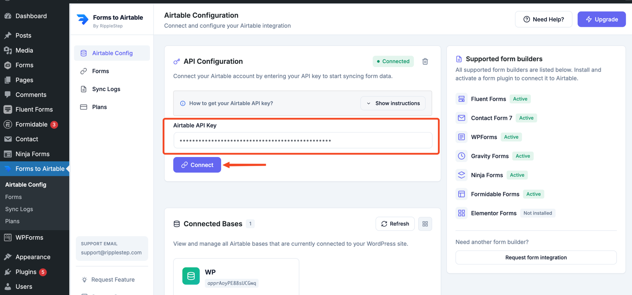Viewport: 632px width, 295px height.
Task: Click the green WP base database icon
Action: [x=191, y=276]
